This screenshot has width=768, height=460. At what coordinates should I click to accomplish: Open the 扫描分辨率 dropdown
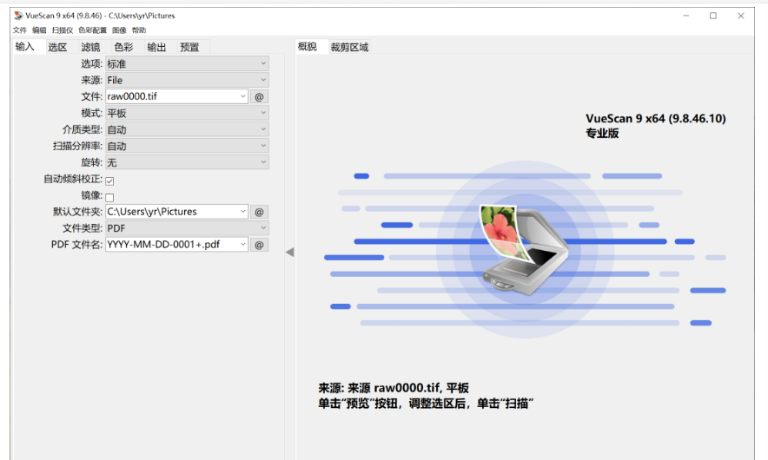187,146
